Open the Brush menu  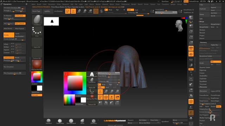click(39, 4)
